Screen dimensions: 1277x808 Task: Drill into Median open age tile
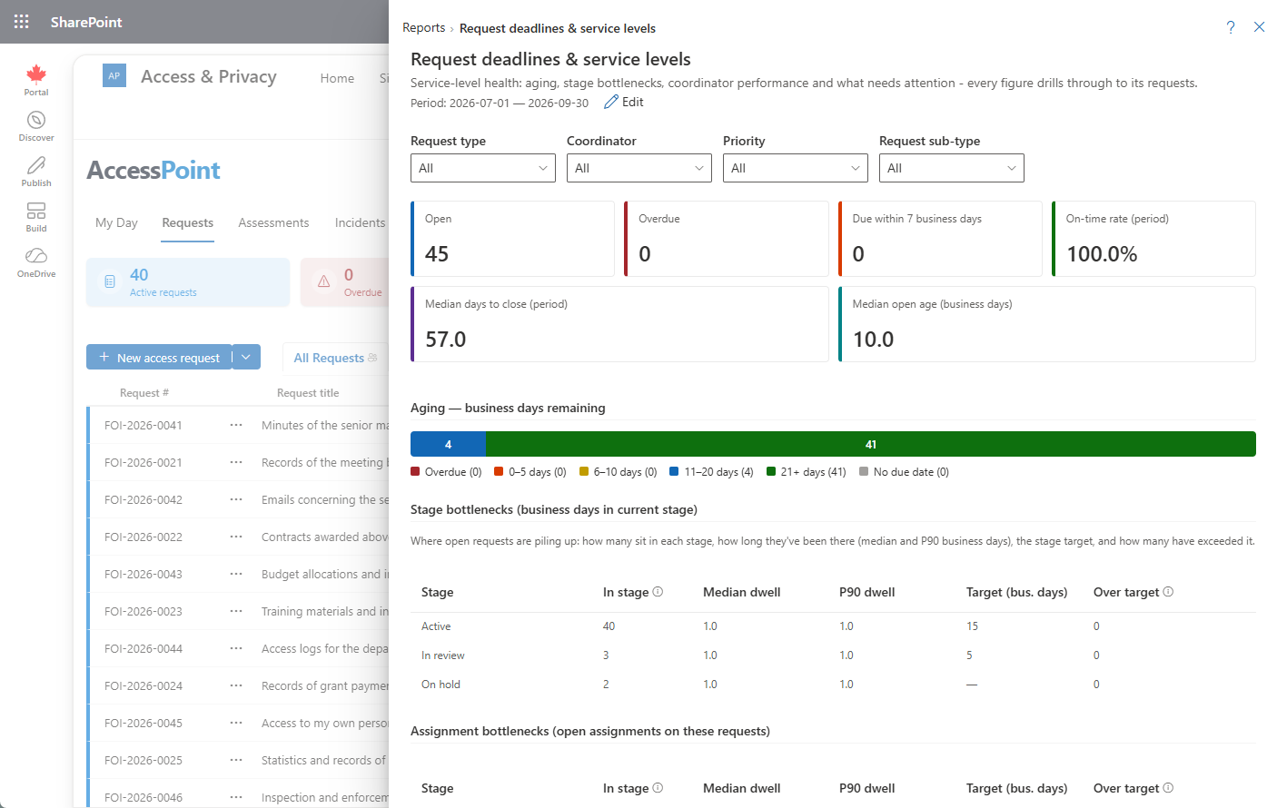[1047, 324]
